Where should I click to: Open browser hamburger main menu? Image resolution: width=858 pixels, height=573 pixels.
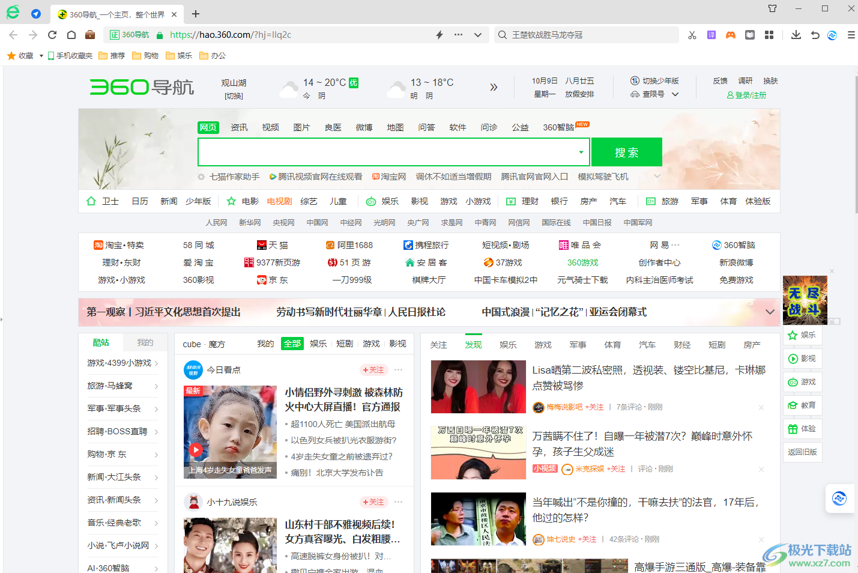[x=851, y=35]
